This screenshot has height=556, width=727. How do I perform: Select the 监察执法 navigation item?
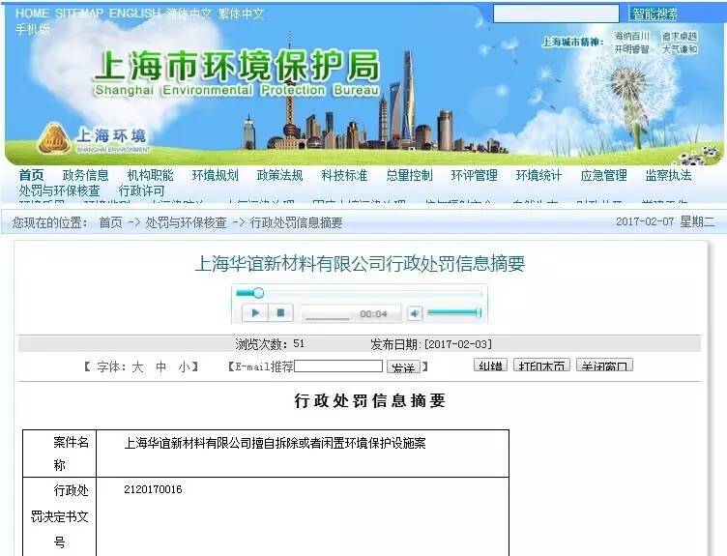[668, 175]
